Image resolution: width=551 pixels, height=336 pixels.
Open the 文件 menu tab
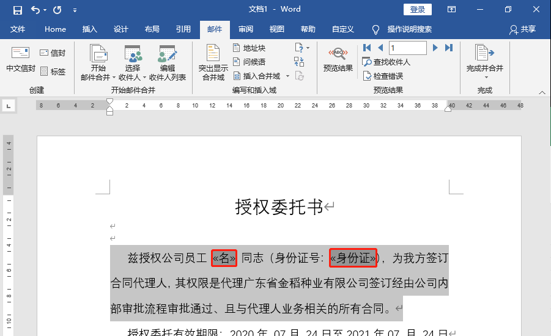click(x=18, y=29)
